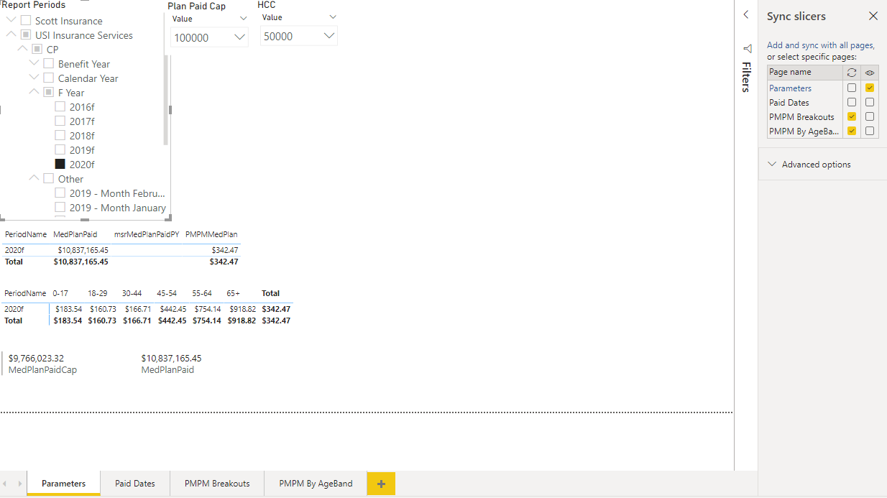
Task: Toggle the F Year checkbox
Action: 49,92
